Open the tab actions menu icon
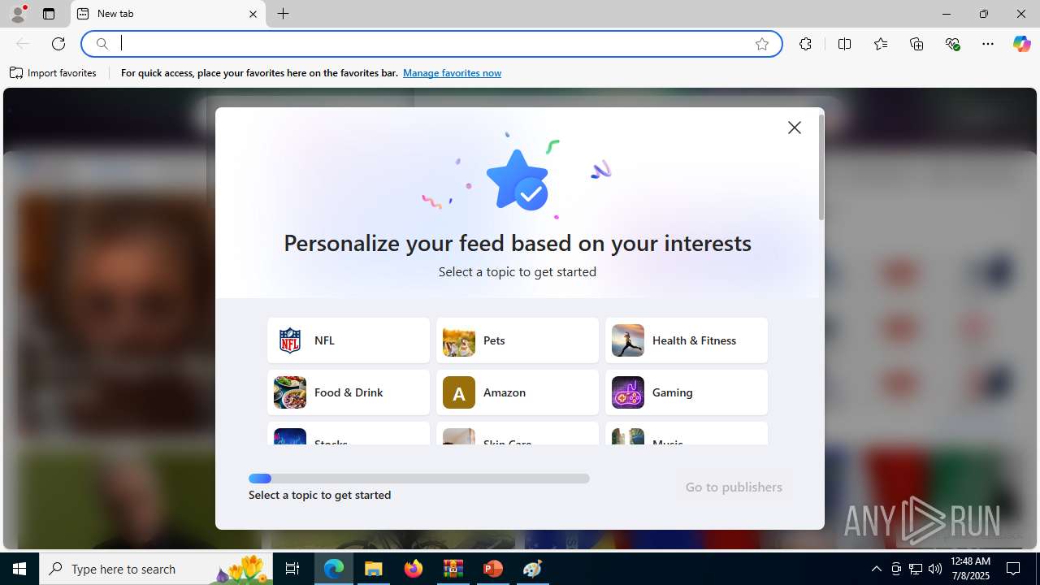 pos(49,14)
